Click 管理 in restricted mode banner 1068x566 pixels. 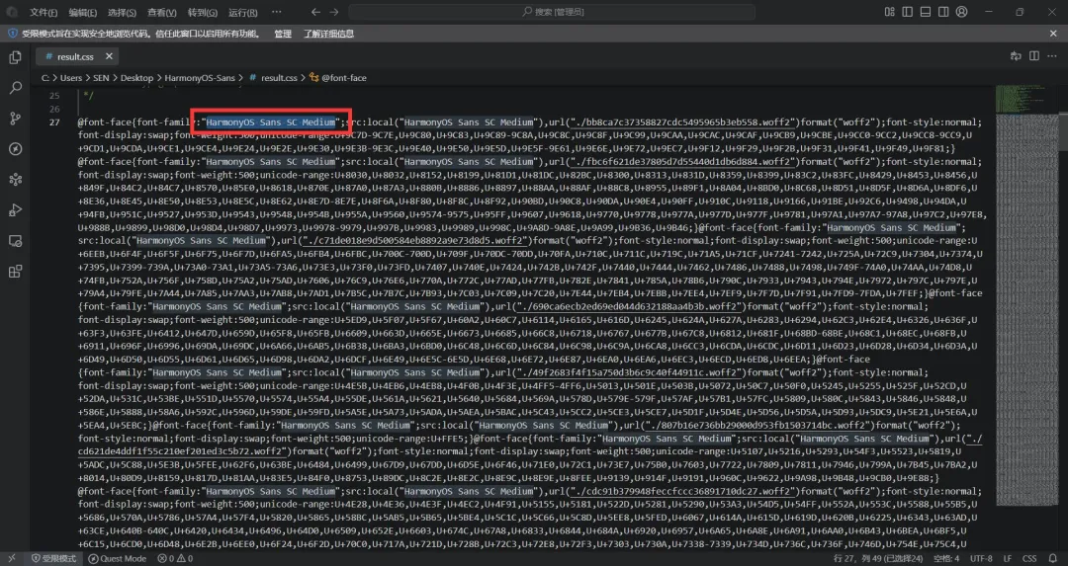(x=283, y=34)
